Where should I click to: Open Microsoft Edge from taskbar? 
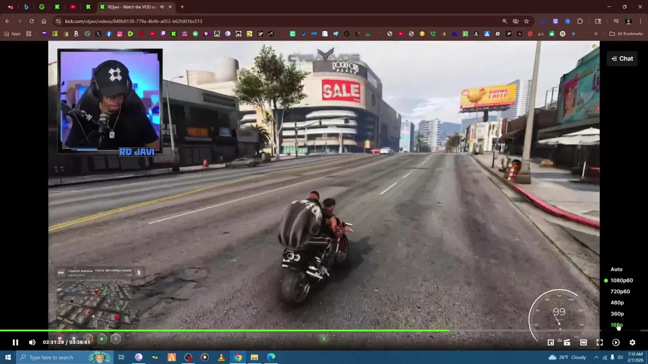point(271,357)
